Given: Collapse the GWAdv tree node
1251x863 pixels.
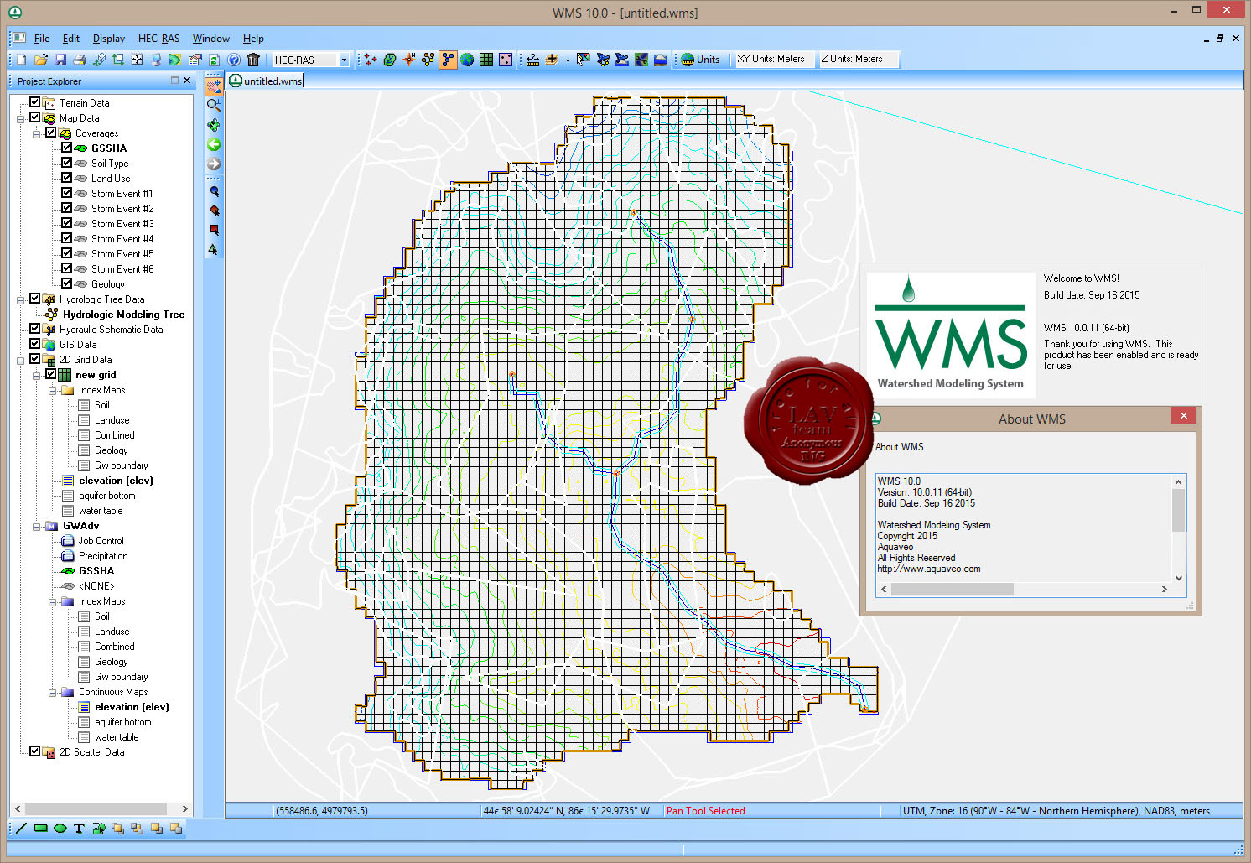Looking at the screenshot, I should [x=36, y=526].
